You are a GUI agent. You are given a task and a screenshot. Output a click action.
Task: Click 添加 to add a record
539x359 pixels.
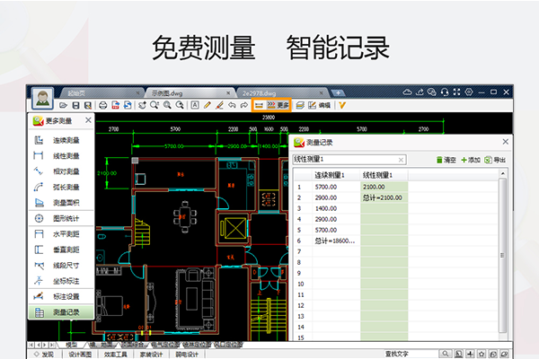(x=470, y=160)
